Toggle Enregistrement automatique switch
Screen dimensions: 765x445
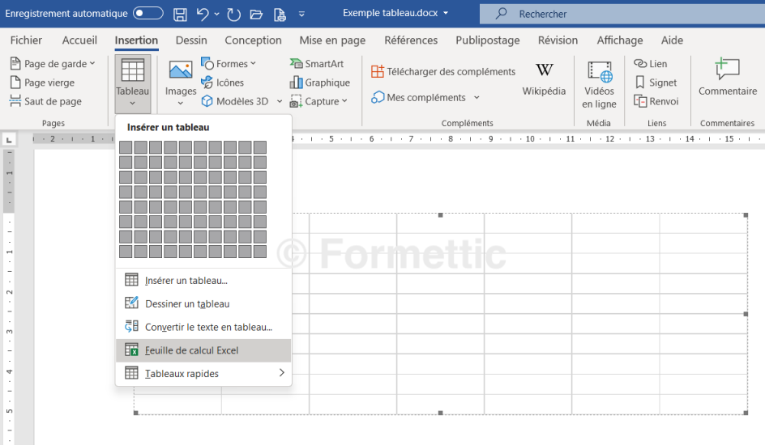coord(147,14)
